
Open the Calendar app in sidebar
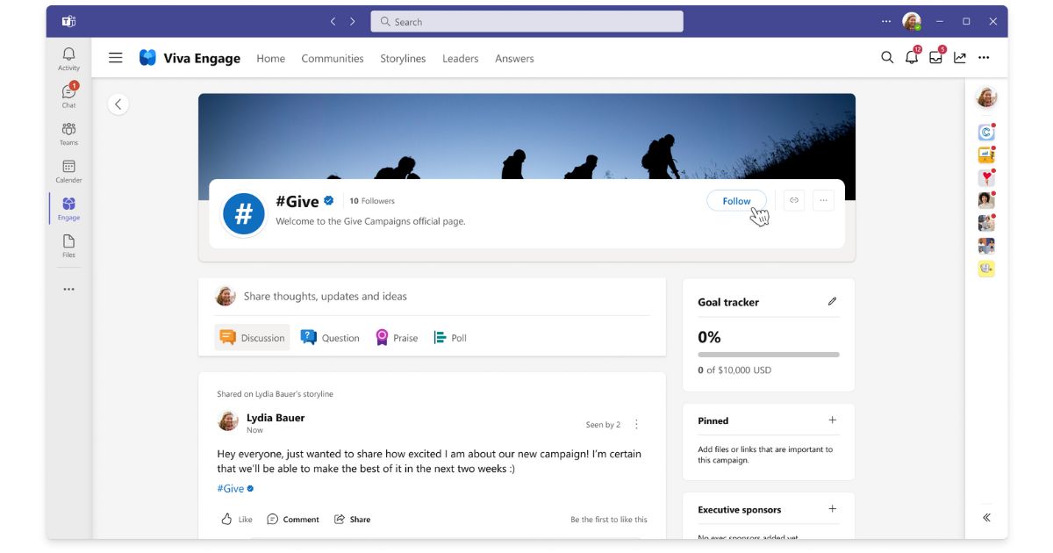point(68,171)
